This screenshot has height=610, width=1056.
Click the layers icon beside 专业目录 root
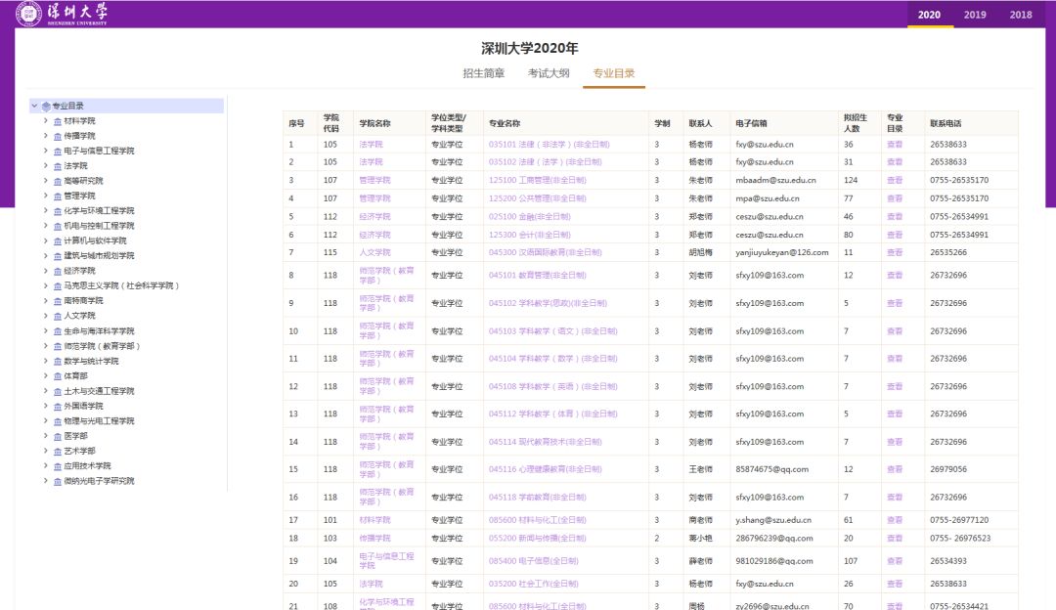click(x=46, y=106)
